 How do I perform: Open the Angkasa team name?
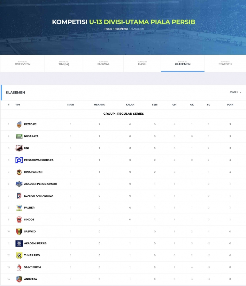[30, 279]
